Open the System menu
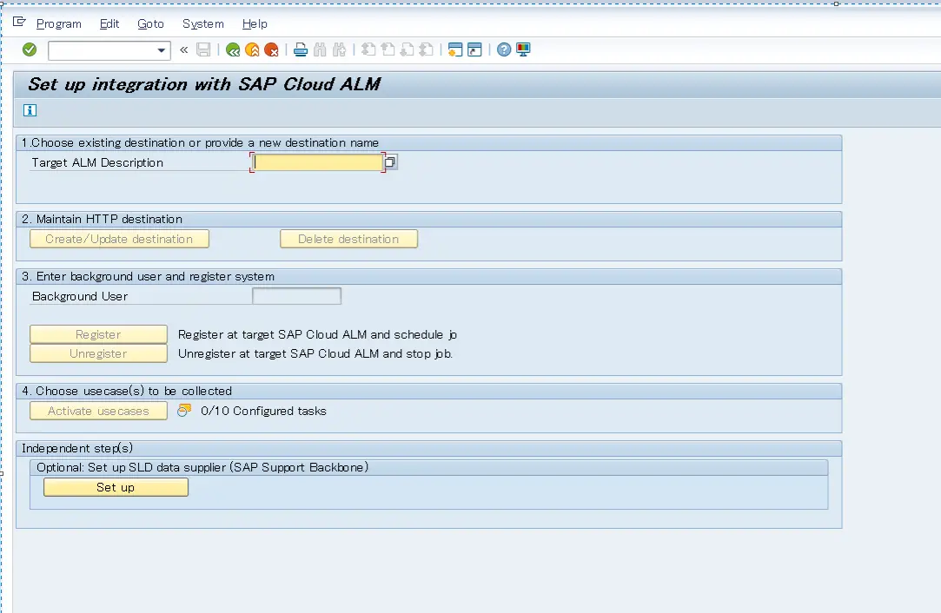941x613 pixels. (x=202, y=24)
